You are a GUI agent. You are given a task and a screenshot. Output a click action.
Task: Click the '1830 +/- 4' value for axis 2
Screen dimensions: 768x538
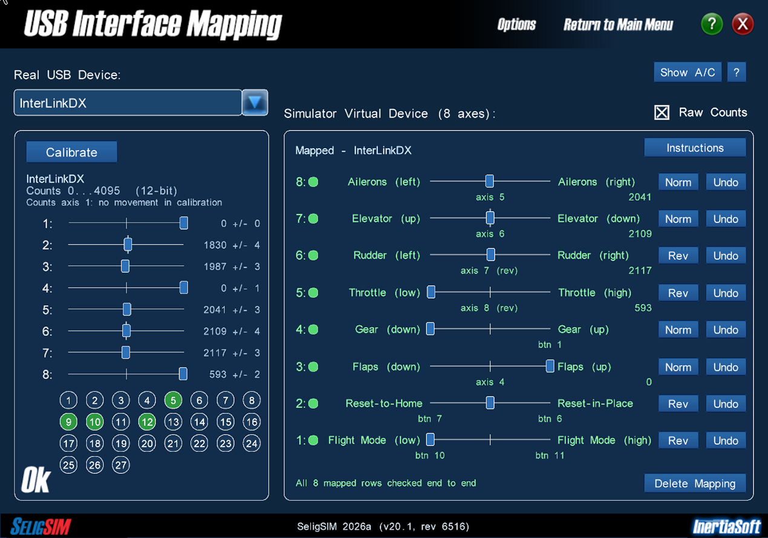tap(232, 245)
